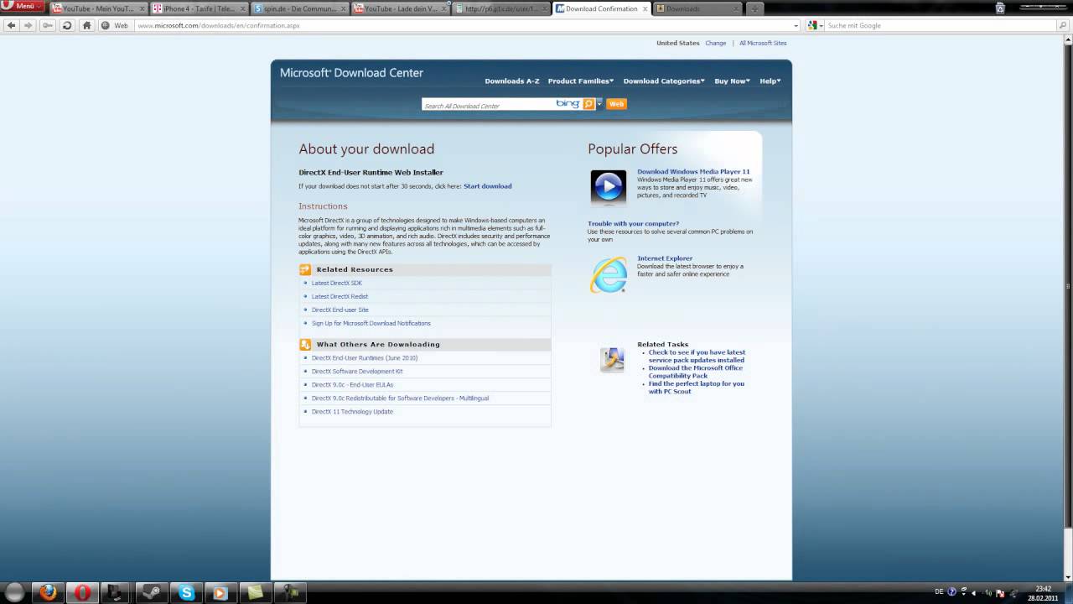Click the Internet Explorer logo icon
This screenshot has width=1073, height=604.
pos(608,275)
